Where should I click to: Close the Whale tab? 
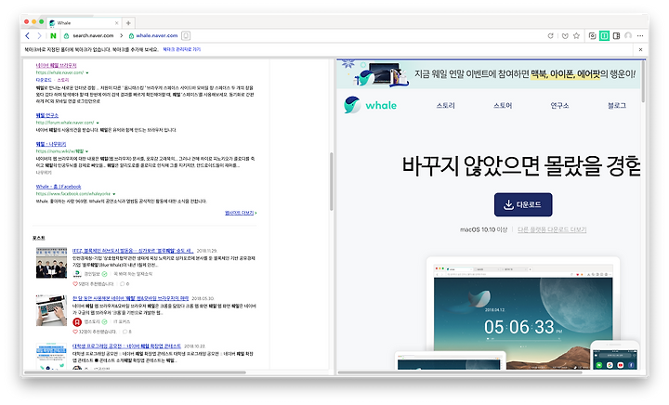[116, 23]
